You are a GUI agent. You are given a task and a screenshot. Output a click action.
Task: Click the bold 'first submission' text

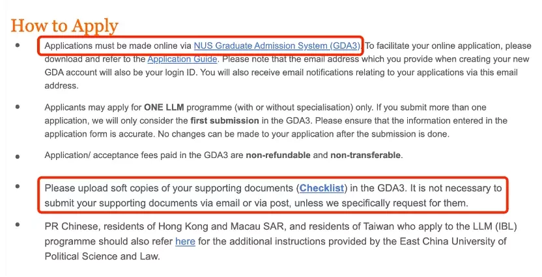(225, 121)
